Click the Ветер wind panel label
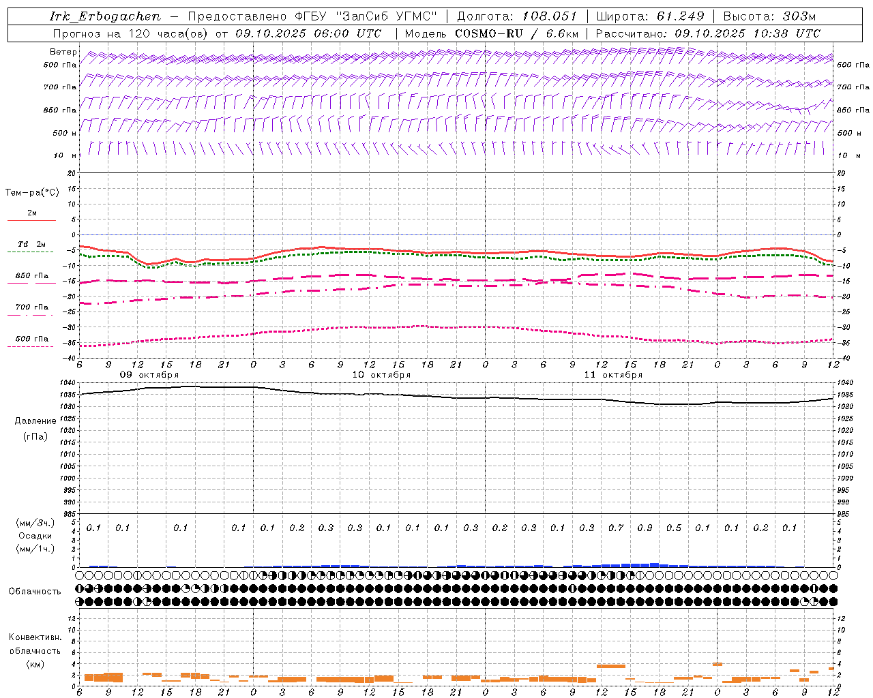The image size is (873, 698). coord(63,52)
